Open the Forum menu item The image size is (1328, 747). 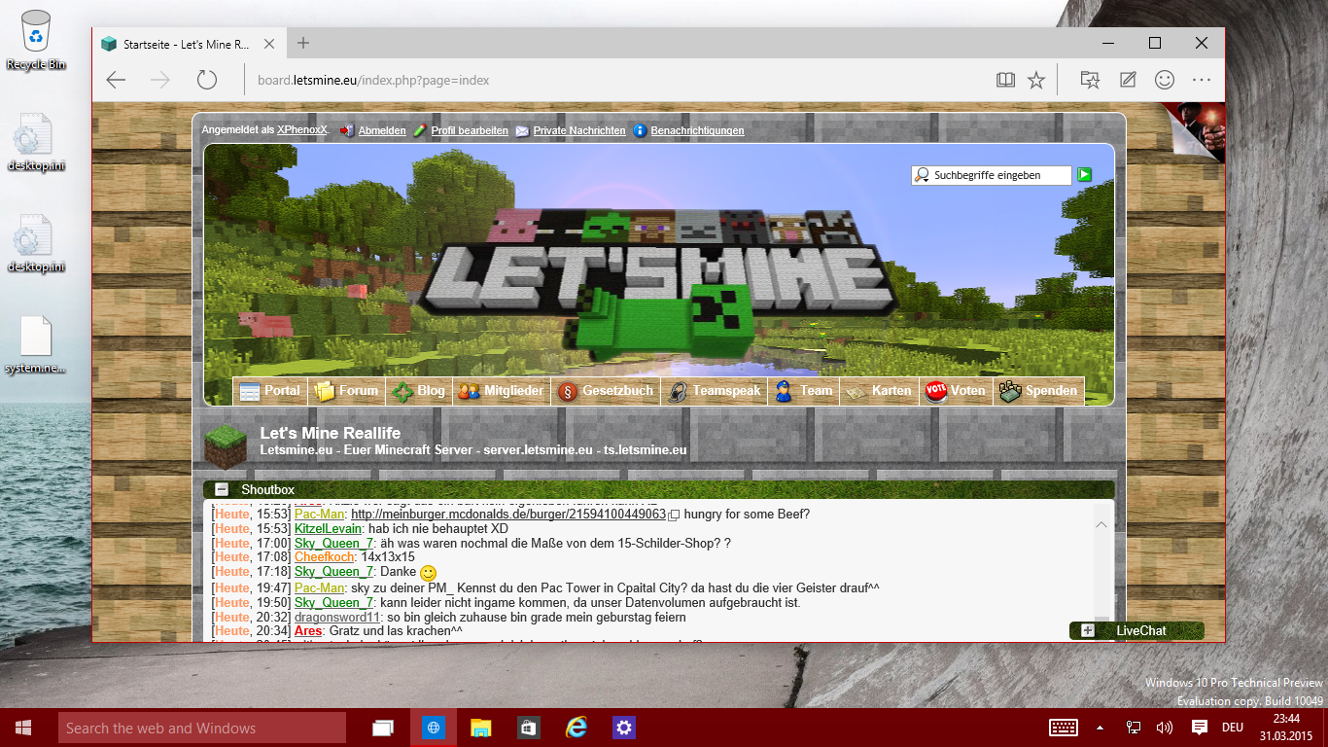coord(347,391)
